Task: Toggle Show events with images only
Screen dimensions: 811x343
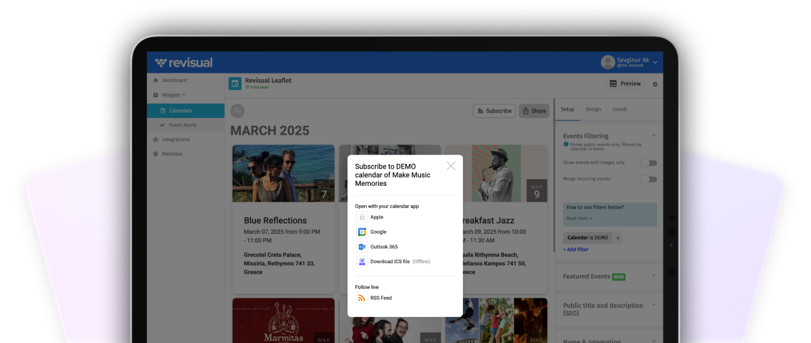Action: click(649, 163)
